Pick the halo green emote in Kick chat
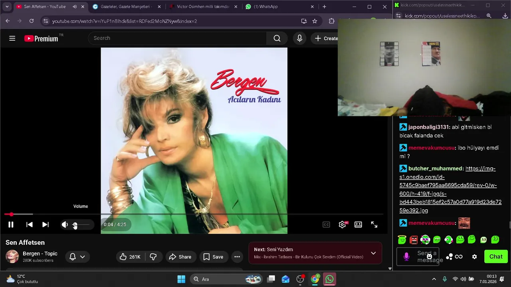 pyautogui.click(x=402, y=240)
